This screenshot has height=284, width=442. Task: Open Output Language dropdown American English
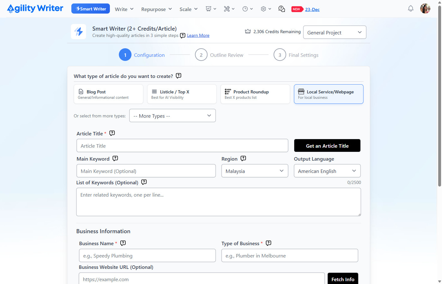327,171
